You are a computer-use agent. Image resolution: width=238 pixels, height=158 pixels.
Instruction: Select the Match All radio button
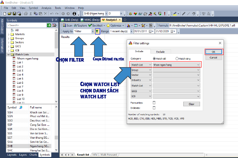point(154,58)
